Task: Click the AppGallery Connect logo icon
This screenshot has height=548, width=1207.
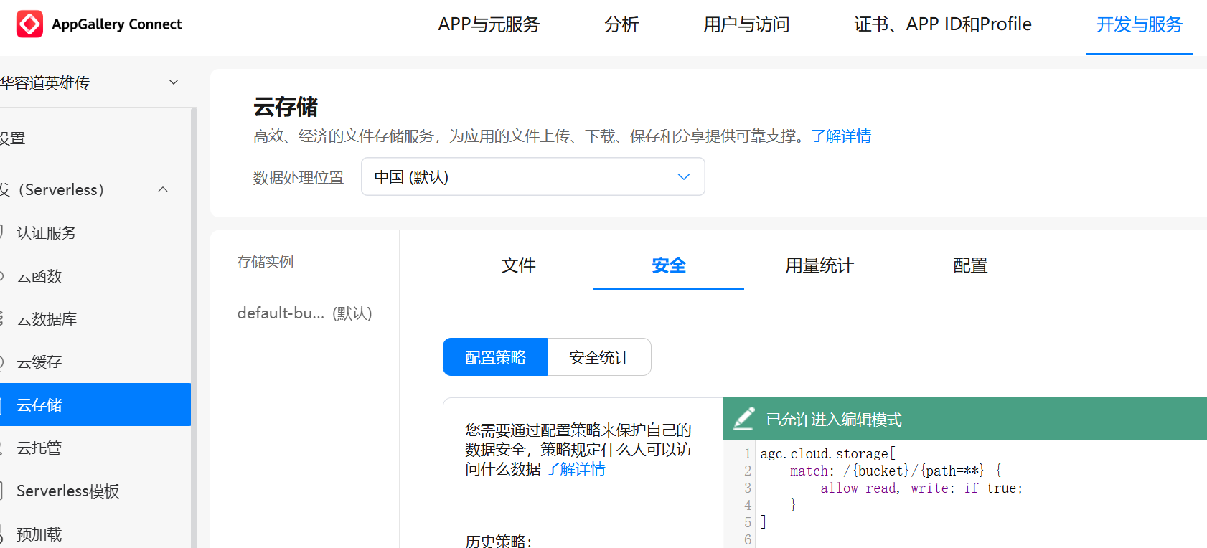Action: (x=29, y=24)
